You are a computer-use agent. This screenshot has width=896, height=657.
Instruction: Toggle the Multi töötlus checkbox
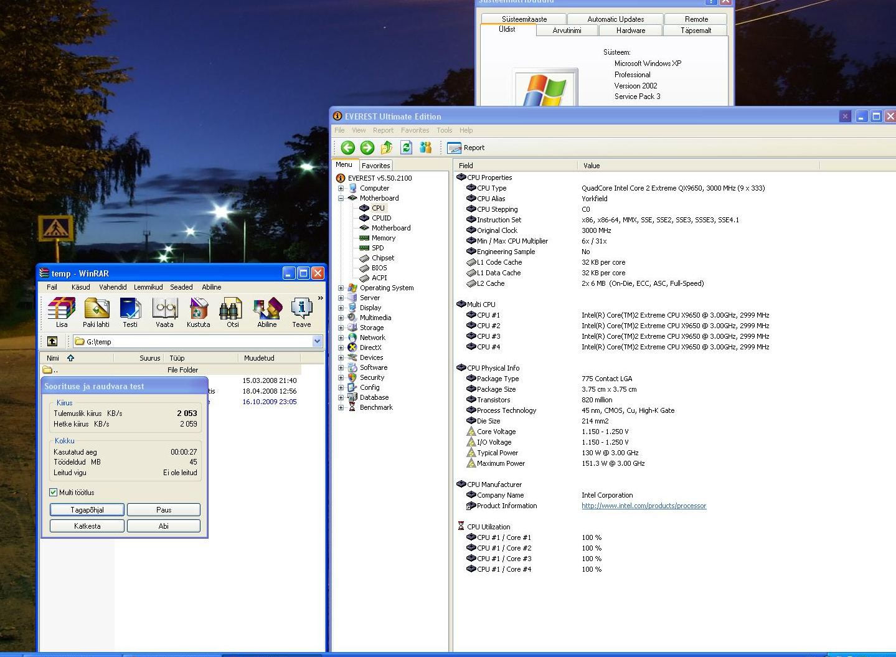coord(53,492)
